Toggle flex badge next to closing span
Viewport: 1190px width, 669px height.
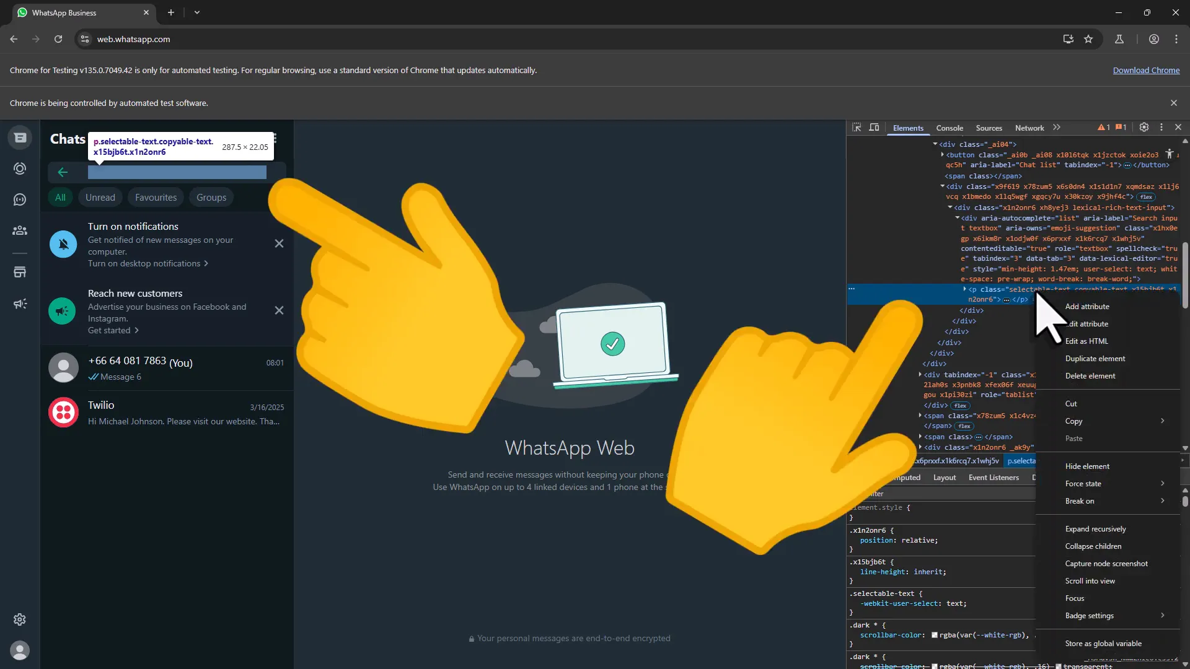(964, 426)
